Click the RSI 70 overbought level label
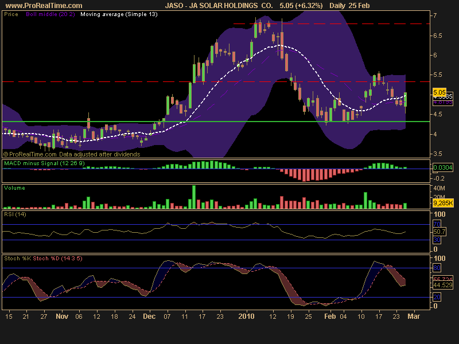The image size is (459, 344). pos(437,224)
